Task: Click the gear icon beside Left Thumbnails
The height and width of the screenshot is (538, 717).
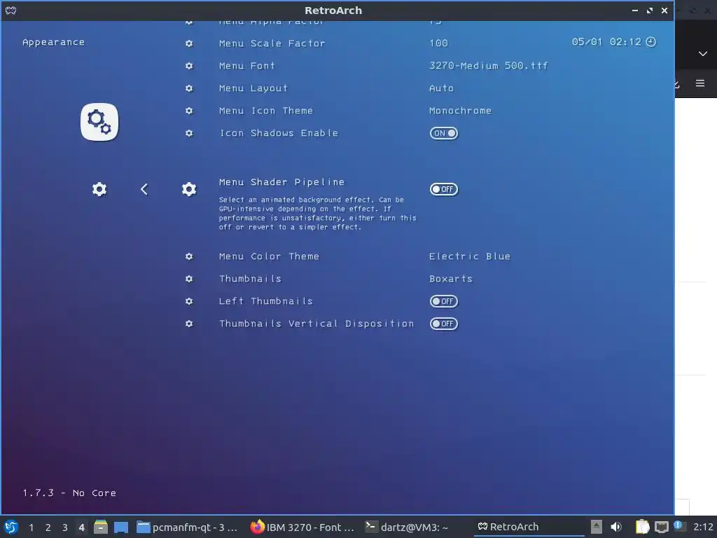Action: (x=189, y=301)
